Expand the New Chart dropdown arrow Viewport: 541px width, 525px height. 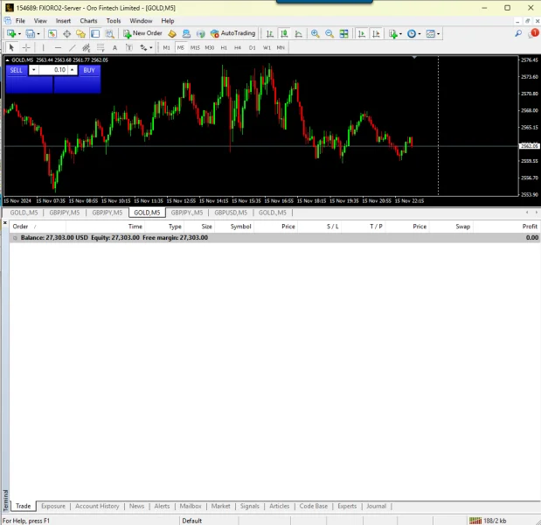19,34
